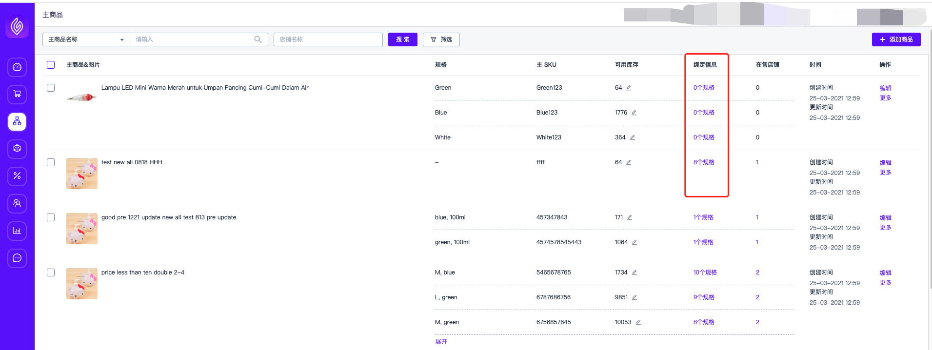This screenshot has width=932, height=350.
Task: Open the percent promotions icon
Action: coord(17,176)
